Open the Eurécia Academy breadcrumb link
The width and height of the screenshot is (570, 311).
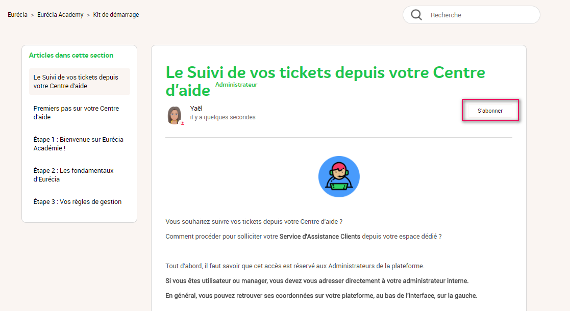coord(60,15)
